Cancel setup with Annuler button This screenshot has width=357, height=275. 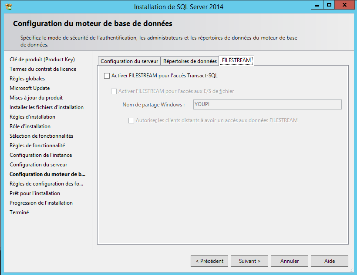290,261
